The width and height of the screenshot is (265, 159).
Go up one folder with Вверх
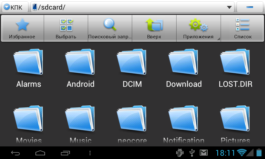(154, 28)
